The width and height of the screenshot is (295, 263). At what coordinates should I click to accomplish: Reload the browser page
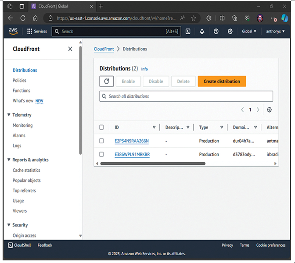(23, 18)
